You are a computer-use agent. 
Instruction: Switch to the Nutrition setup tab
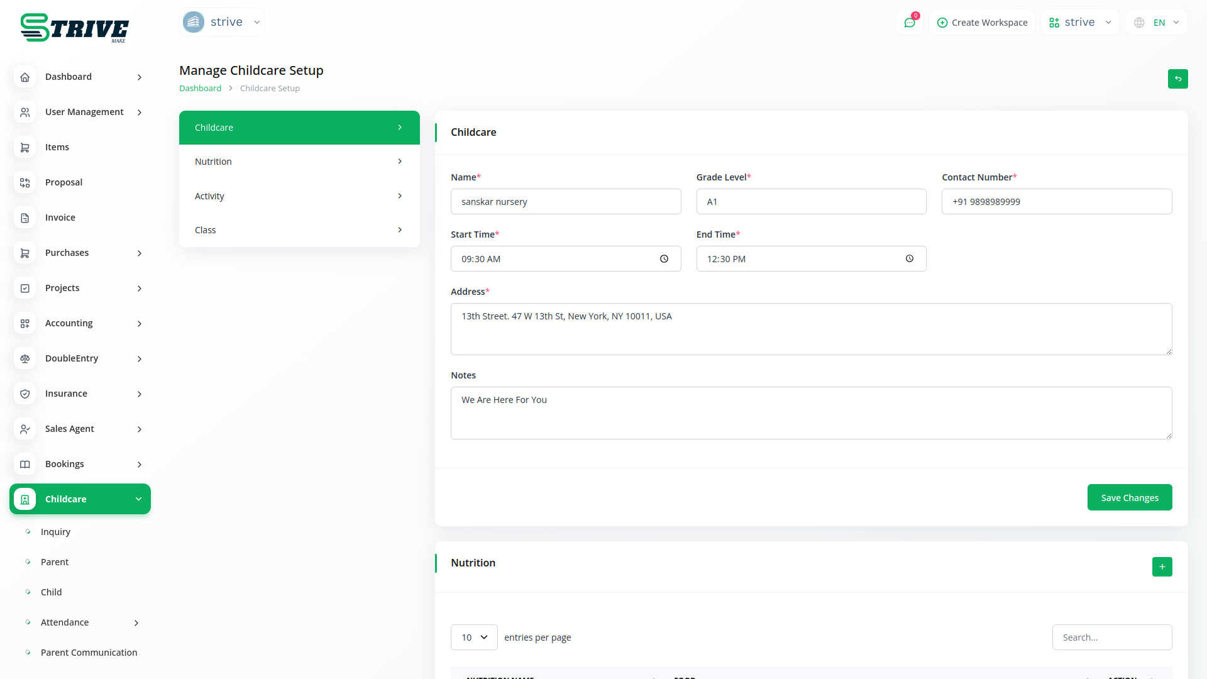pyautogui.click(x=299, y=162)
